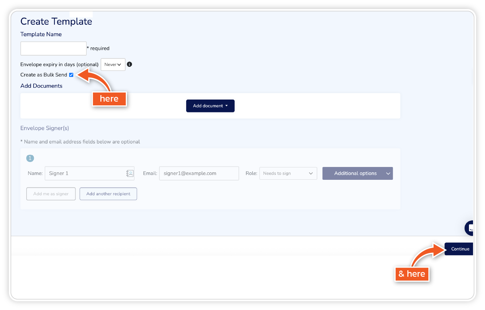Click the Signer 1 name field

[90, 173]
